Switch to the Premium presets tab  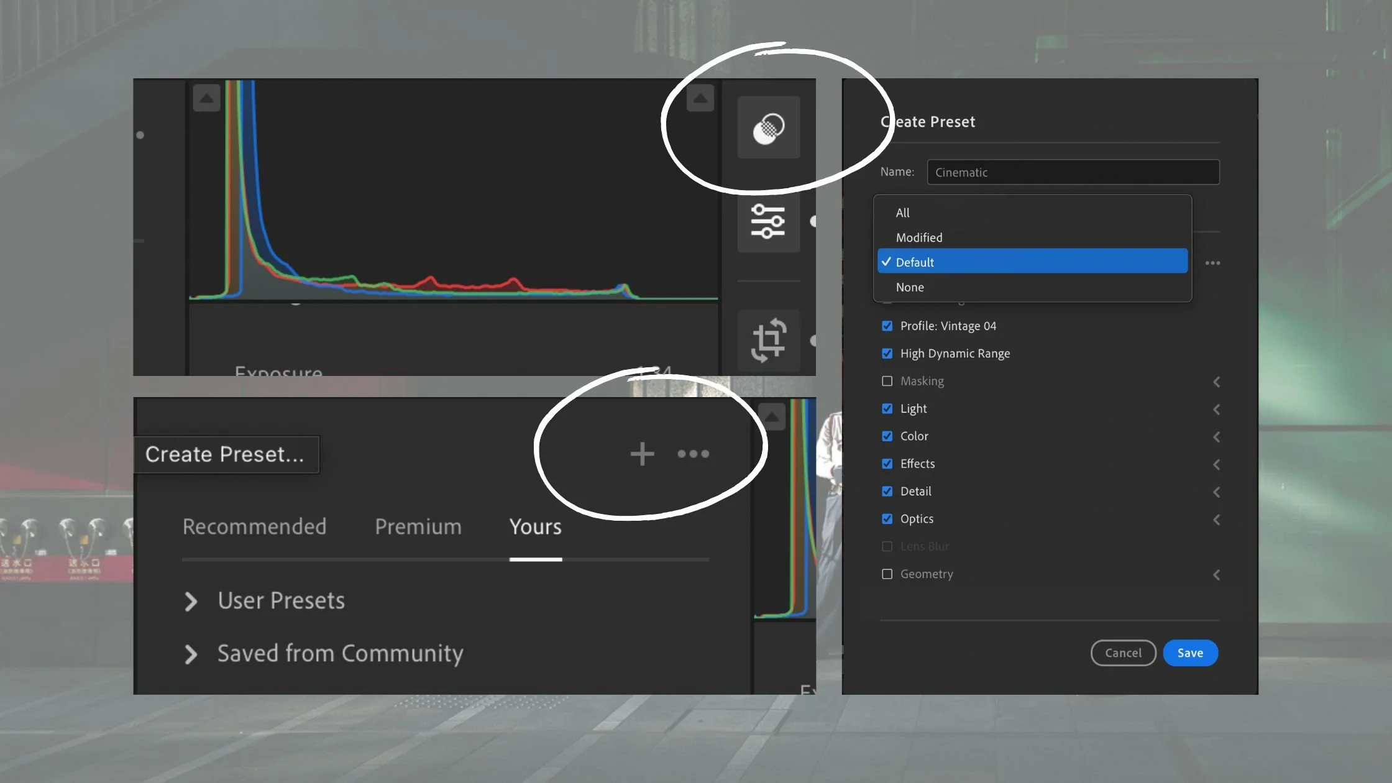pos(418,526)
